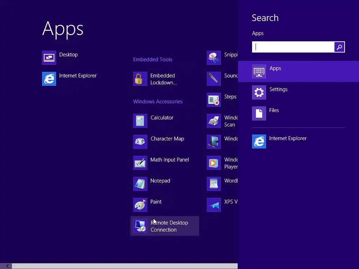Click the Math Input Panel label

(170, 160)
